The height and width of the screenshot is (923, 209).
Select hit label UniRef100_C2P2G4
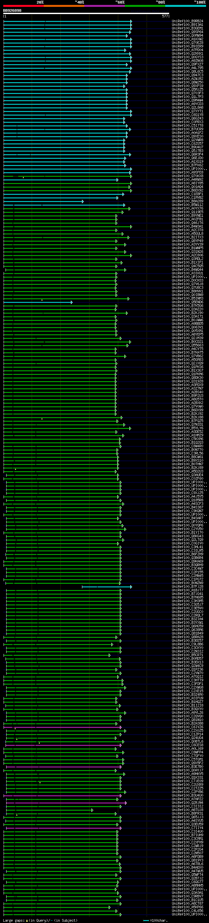point(187,850)
